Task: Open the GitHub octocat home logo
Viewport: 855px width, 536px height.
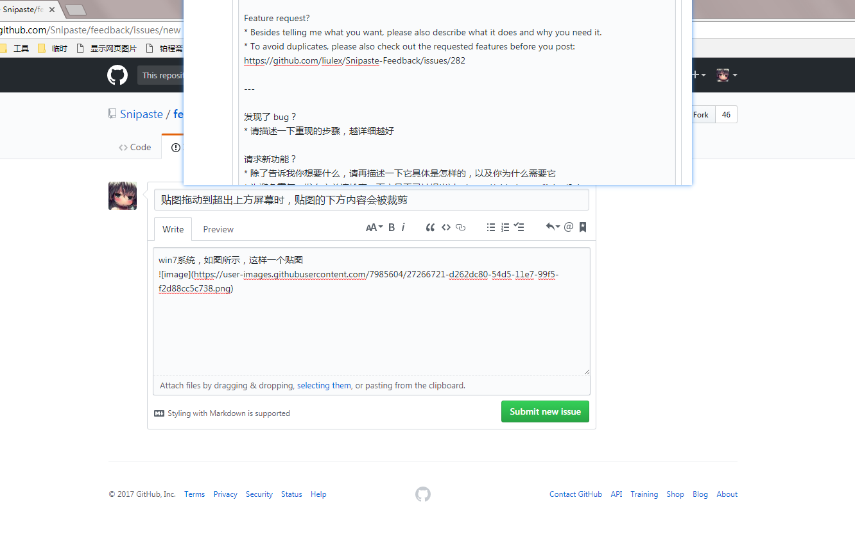Action: click(117, 75)
